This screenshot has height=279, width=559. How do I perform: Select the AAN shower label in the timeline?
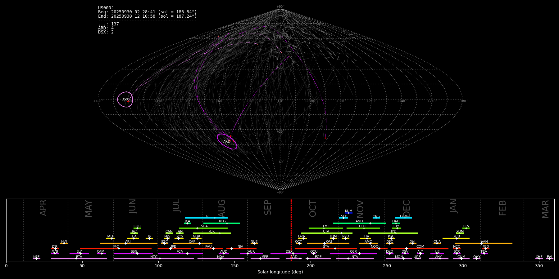[484, 242]
